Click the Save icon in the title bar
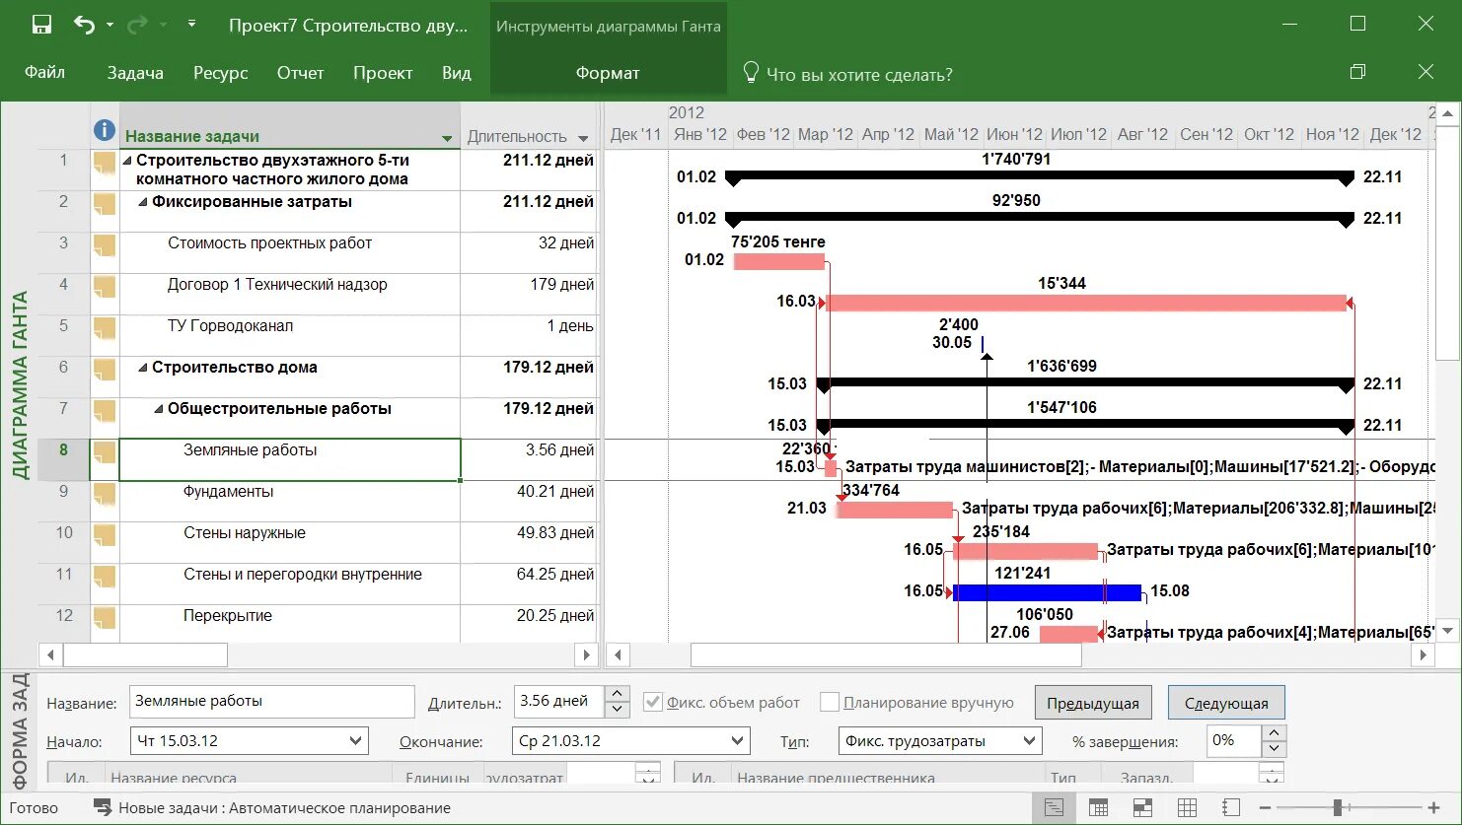 point(41,25)
